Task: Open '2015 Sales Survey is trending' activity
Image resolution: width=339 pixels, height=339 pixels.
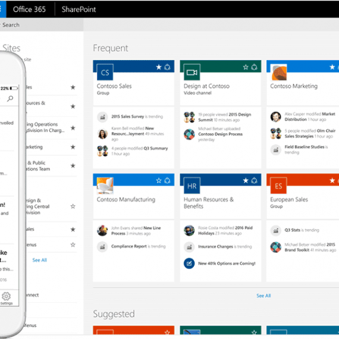Action: coord(137,117)
